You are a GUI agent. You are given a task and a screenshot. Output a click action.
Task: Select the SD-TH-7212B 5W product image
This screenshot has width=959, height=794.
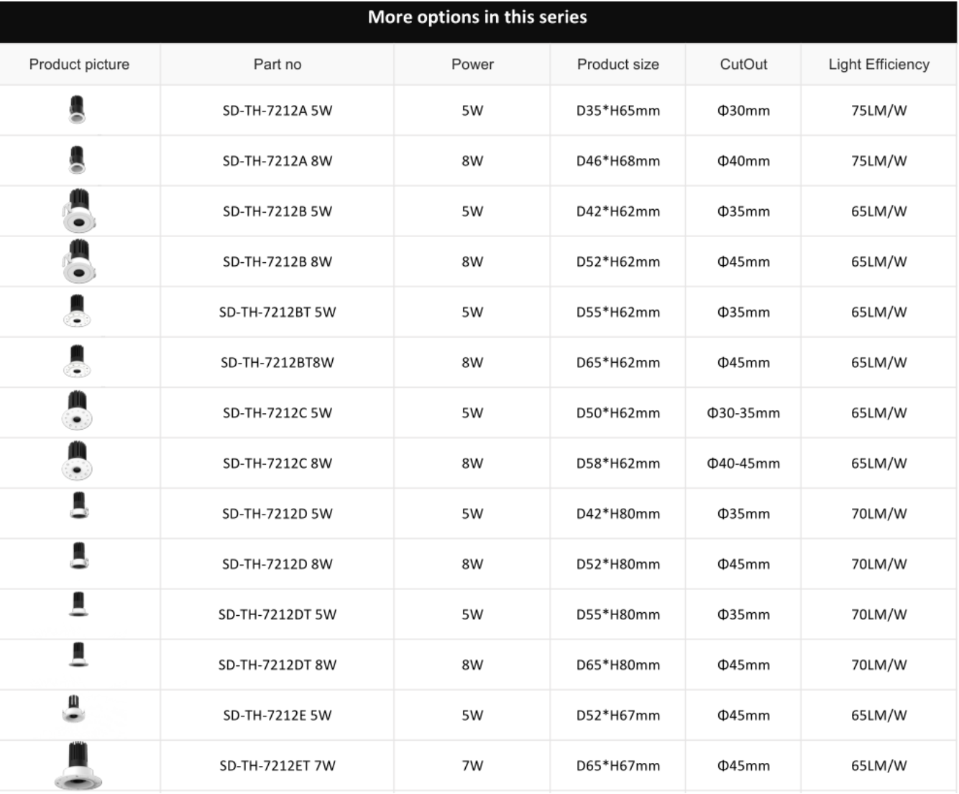(78, 211)
